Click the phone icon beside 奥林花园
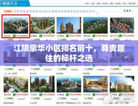 click(14, 95)
